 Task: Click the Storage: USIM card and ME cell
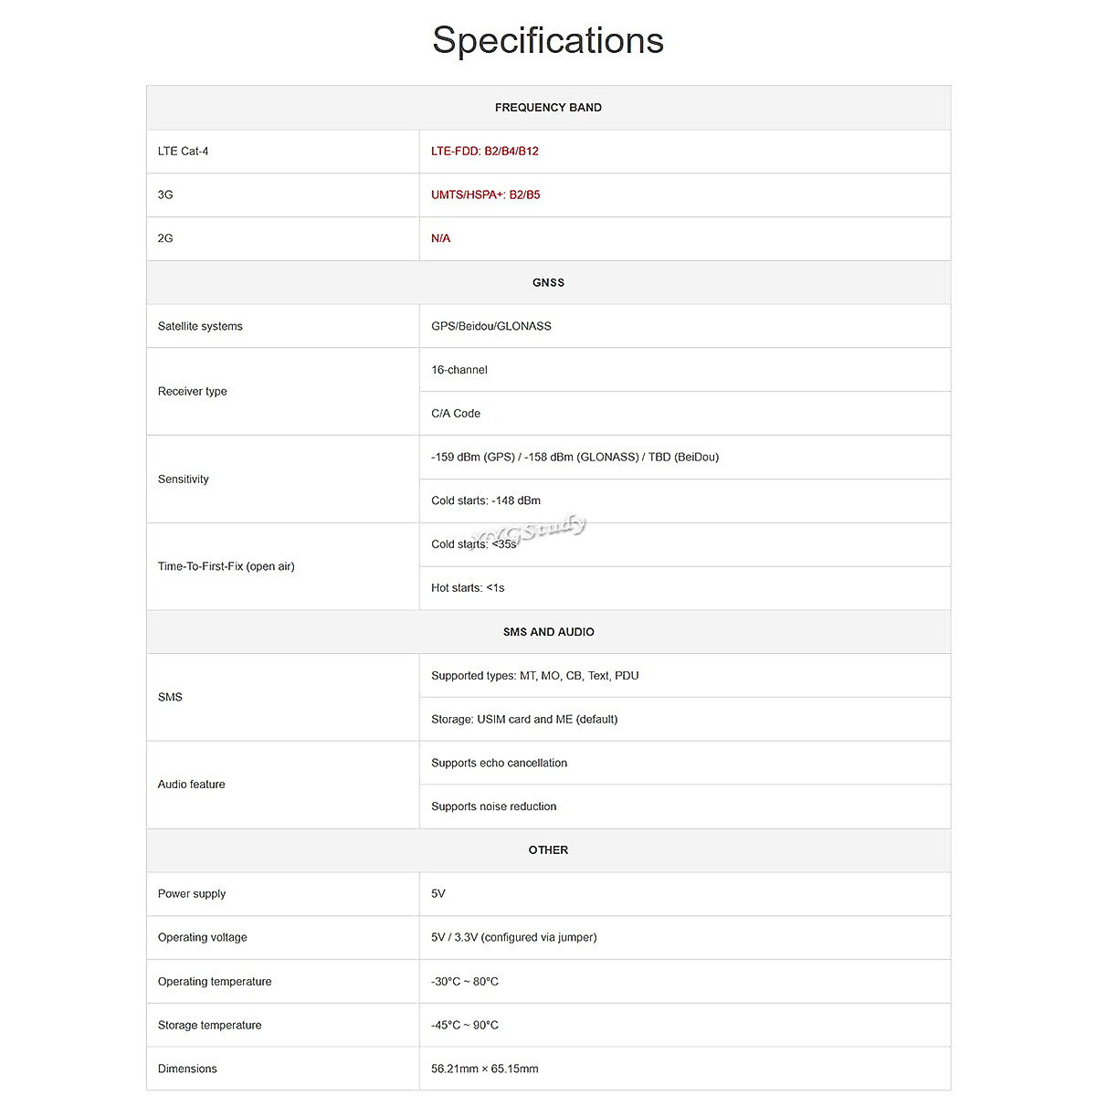pyautogui.click(x=524, y=720)
